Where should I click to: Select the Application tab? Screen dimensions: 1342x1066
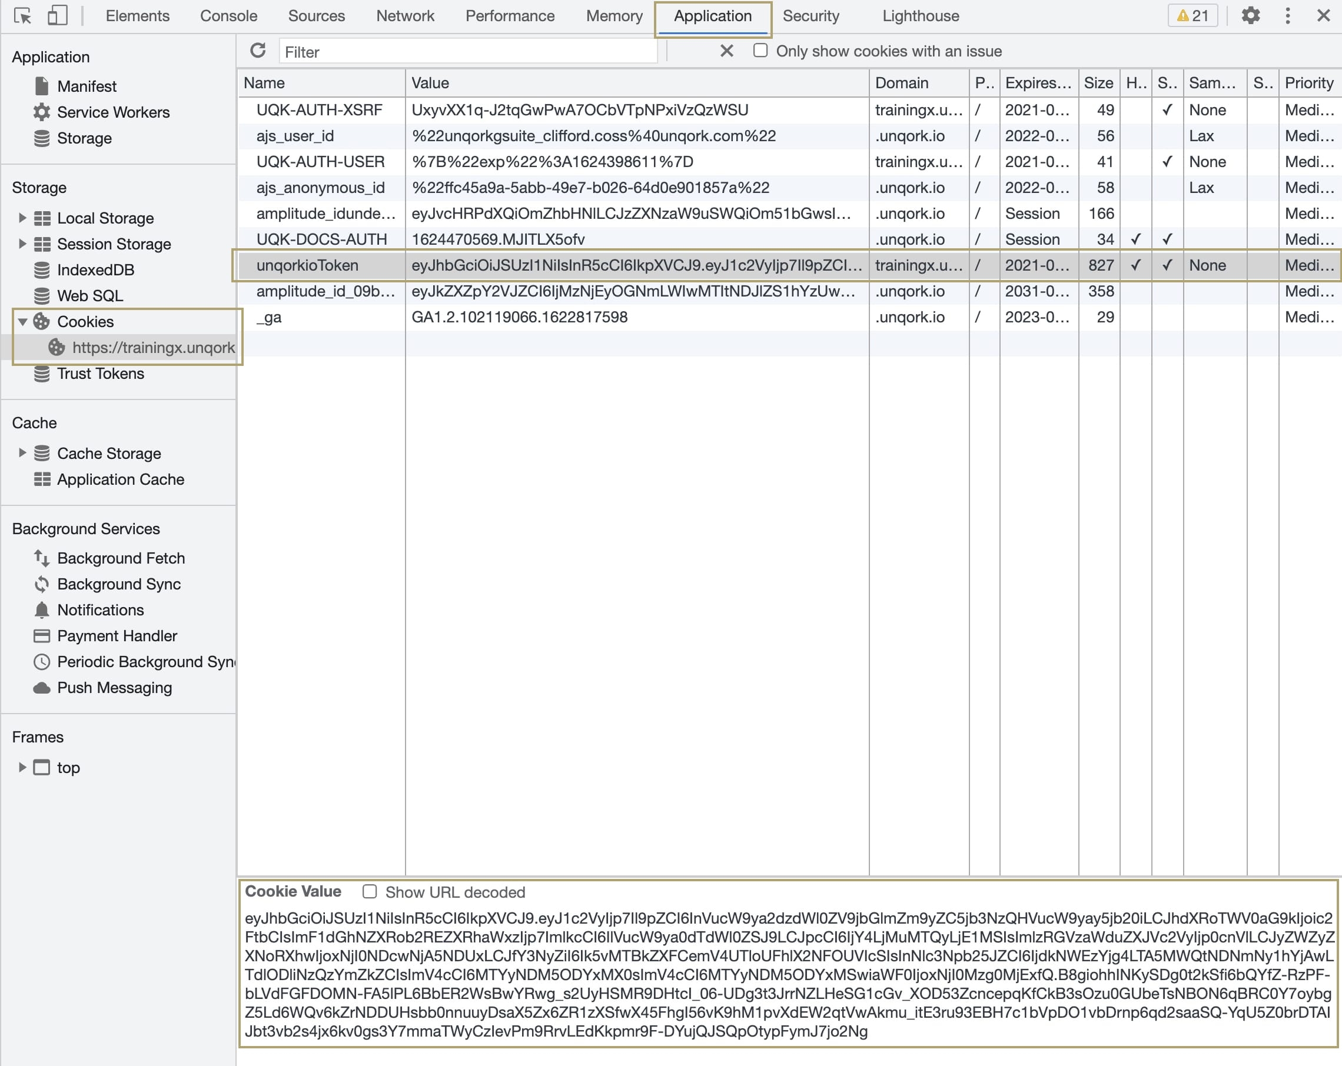[713, 16]
